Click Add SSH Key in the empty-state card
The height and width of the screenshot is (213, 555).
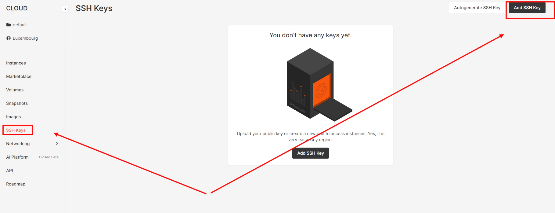(311, 153)
